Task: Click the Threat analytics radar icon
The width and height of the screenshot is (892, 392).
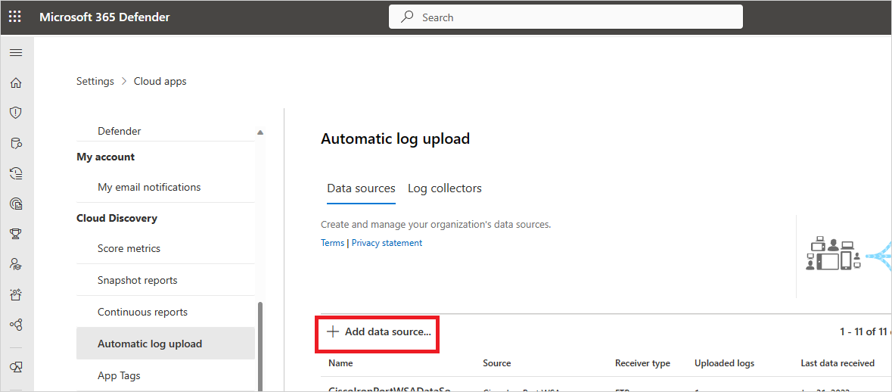Action: point(16,204)
